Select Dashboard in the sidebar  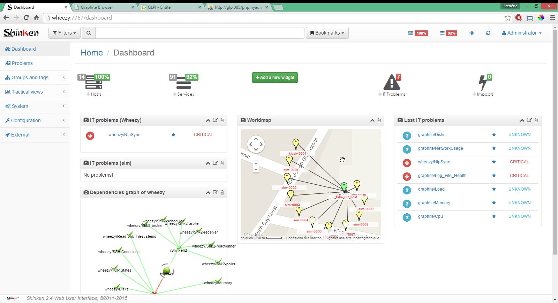click(x=35, y=49)
